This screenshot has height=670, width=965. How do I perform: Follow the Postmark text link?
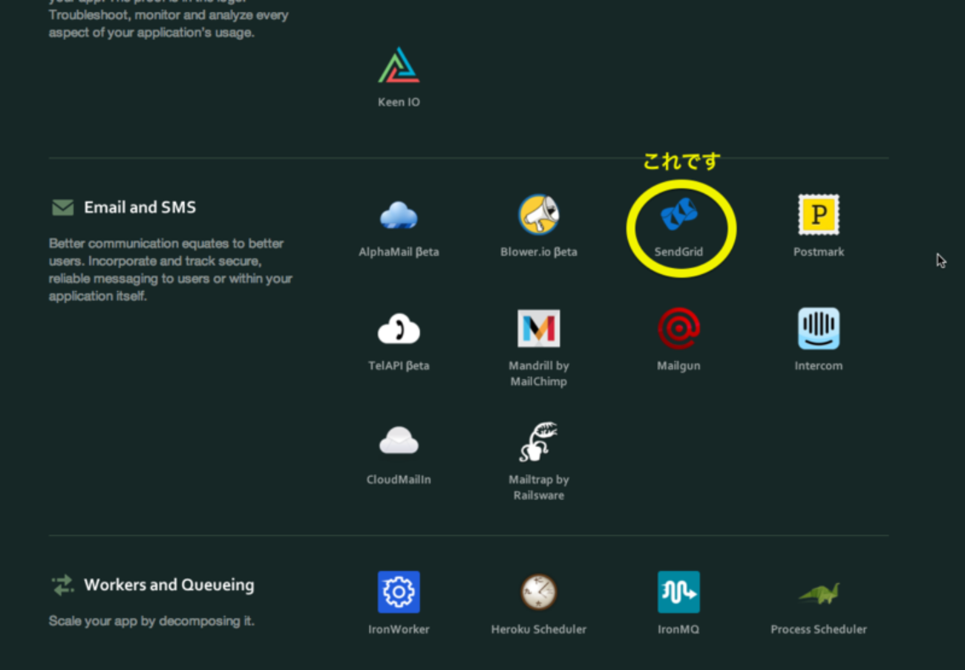point(818,252)
